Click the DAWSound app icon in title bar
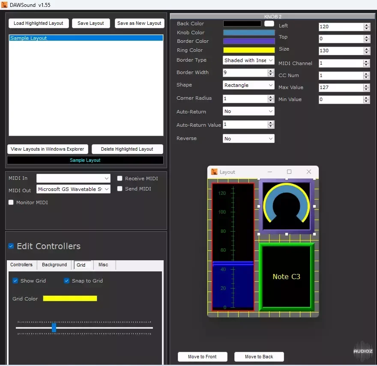Image resolution: width=377 pixels, height=366 pixels. tap(4, 5)
